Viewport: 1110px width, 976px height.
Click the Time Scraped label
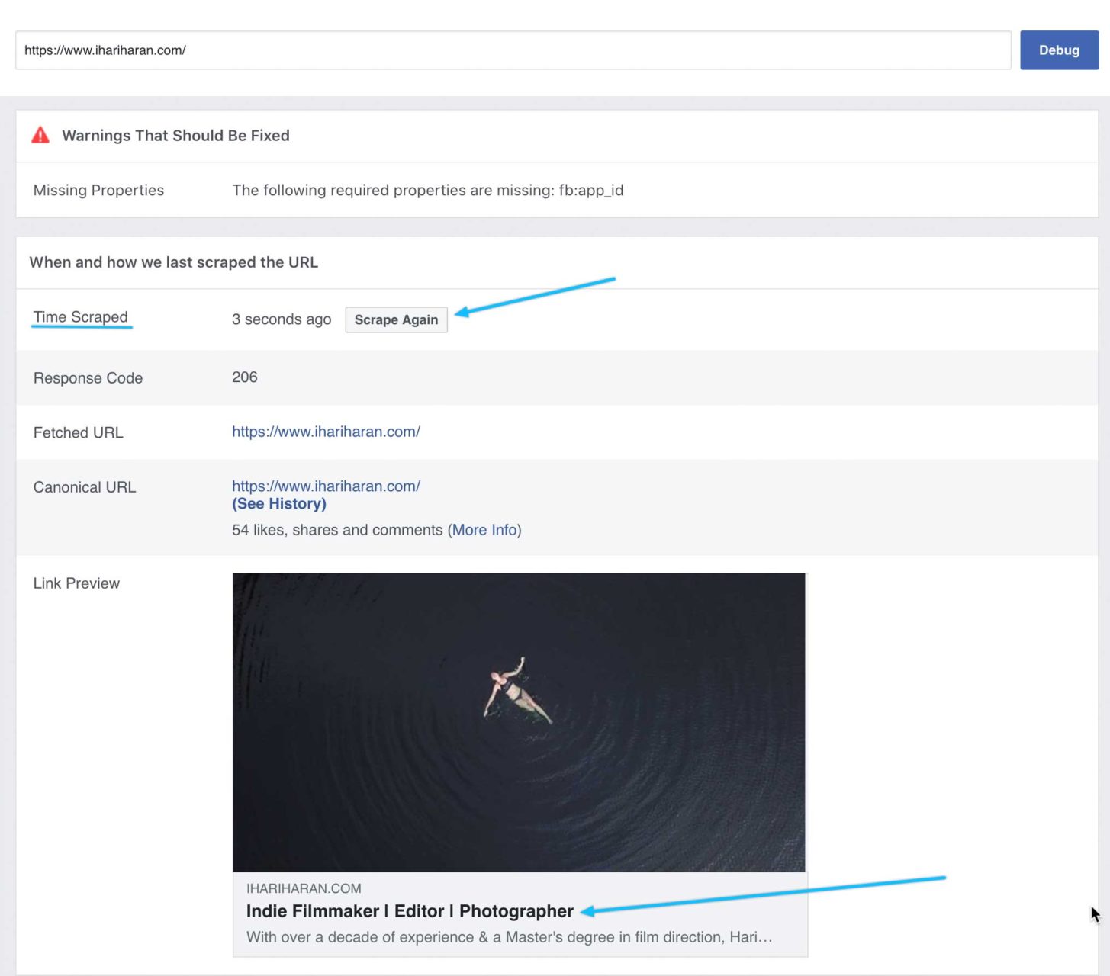pos(81,317)
